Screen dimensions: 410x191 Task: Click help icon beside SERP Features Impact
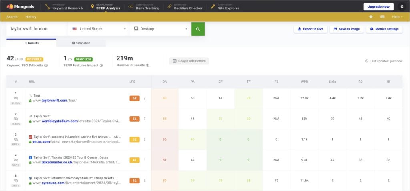point(101,65)
